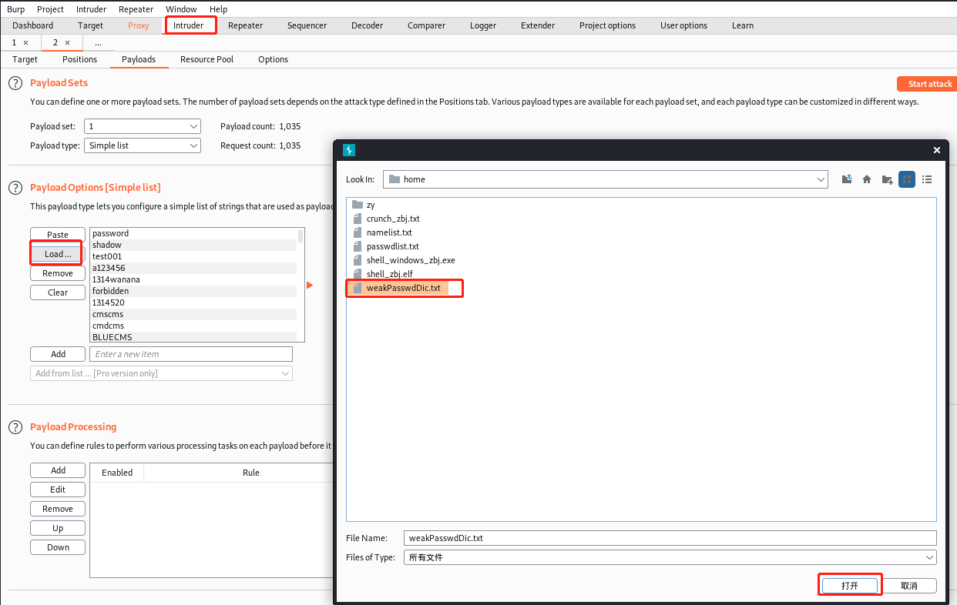Click Burp icon in file dialog title bar
Screen dimensions: 957x605
pyautogui.click(x=348, y=150)
